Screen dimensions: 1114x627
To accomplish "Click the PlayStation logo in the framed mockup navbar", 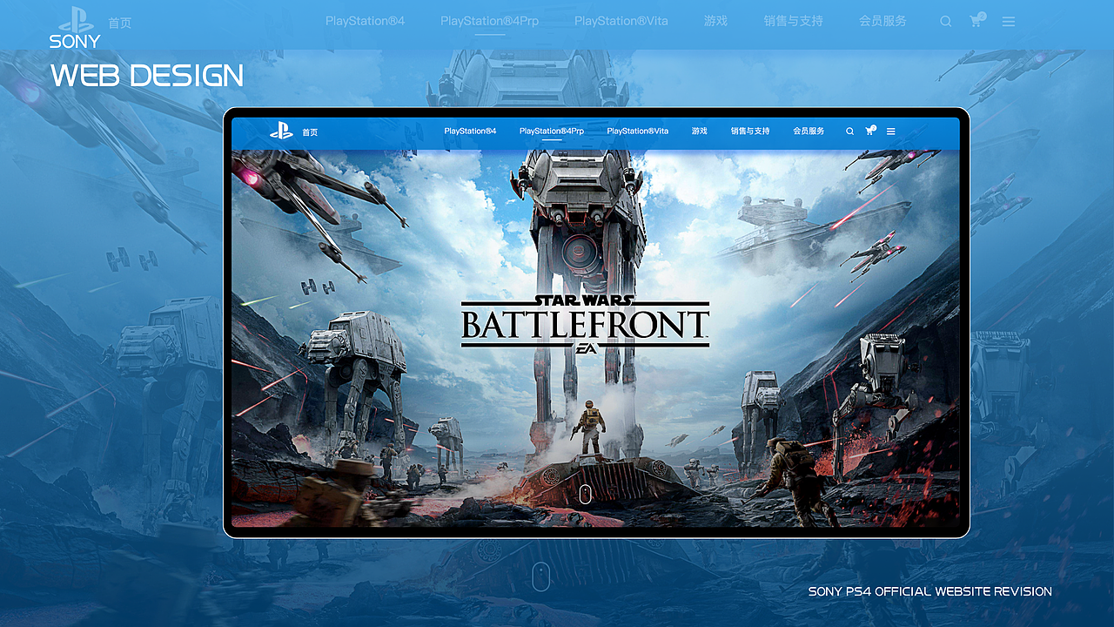I will 281,131.
